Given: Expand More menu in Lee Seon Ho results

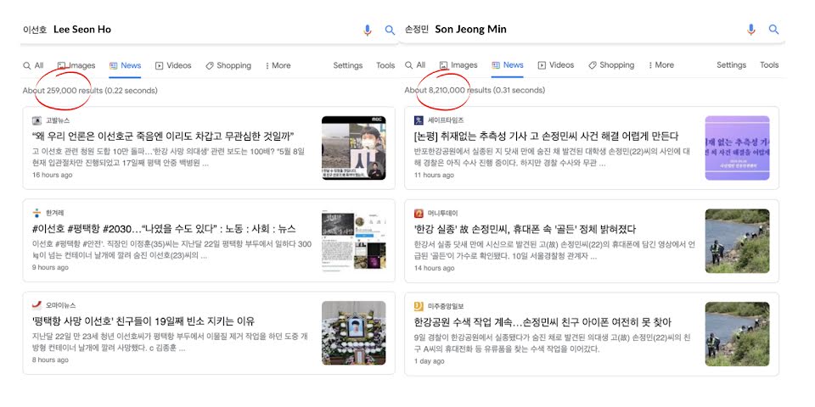Looking at the screenshot, I should pyautogui.click(x=278, y=65).
